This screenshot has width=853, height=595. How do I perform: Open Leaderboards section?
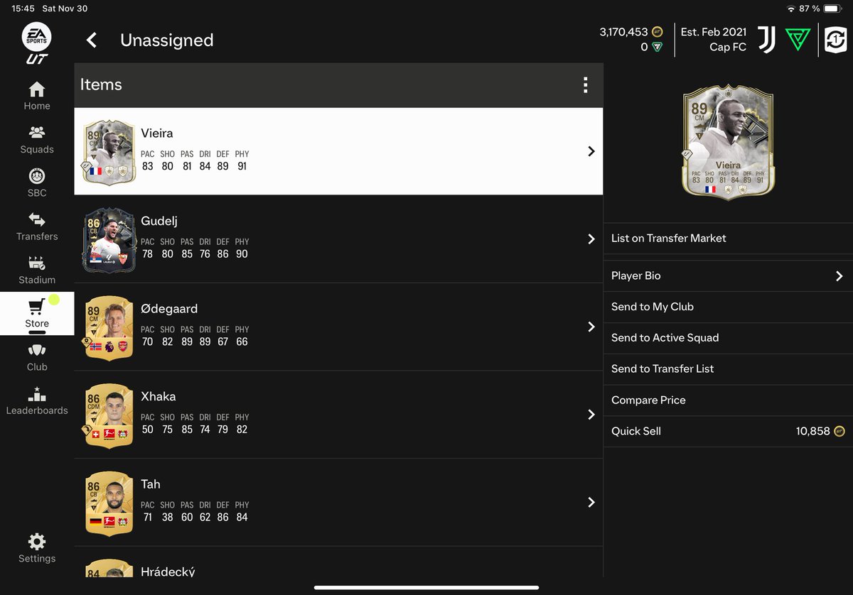tap(37, 400)
